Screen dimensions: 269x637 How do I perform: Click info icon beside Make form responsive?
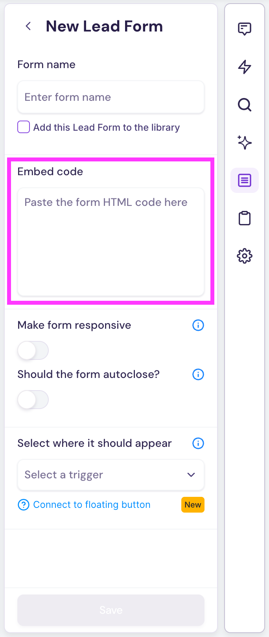tap(198, 325)
